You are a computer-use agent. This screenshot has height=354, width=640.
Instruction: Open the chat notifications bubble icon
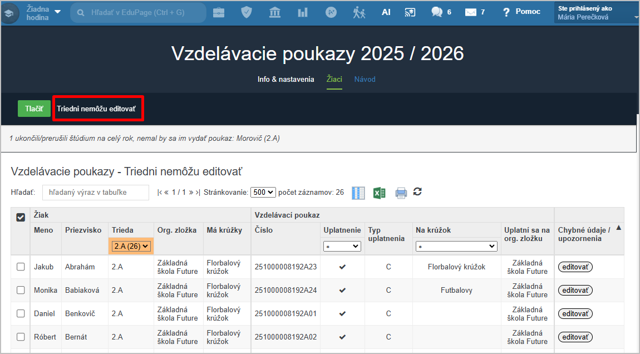(x=437, y=12)
